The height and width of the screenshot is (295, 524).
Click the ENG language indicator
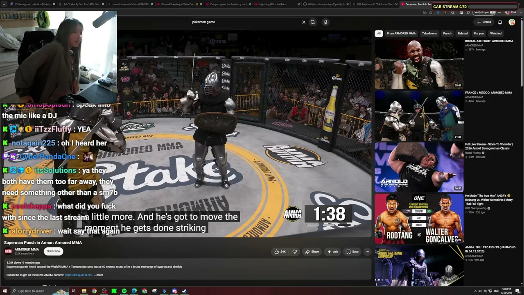click(496, 291)
